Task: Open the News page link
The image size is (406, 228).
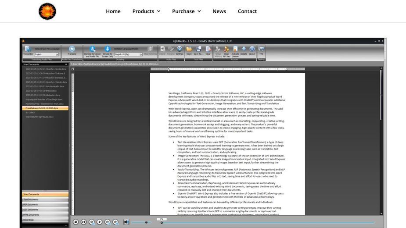Action: [219, 11]
